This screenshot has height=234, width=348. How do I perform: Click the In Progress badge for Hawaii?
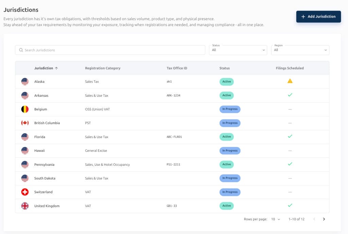pyautogui.click(x=230, y=151)
